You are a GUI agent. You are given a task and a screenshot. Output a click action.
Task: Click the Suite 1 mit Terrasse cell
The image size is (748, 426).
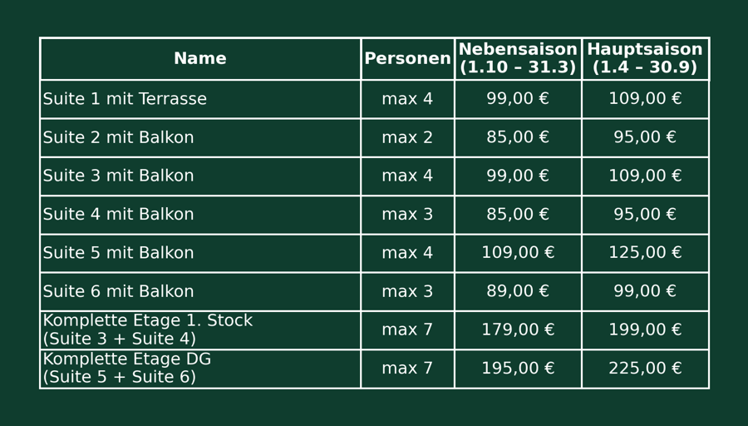click(125, 99)
